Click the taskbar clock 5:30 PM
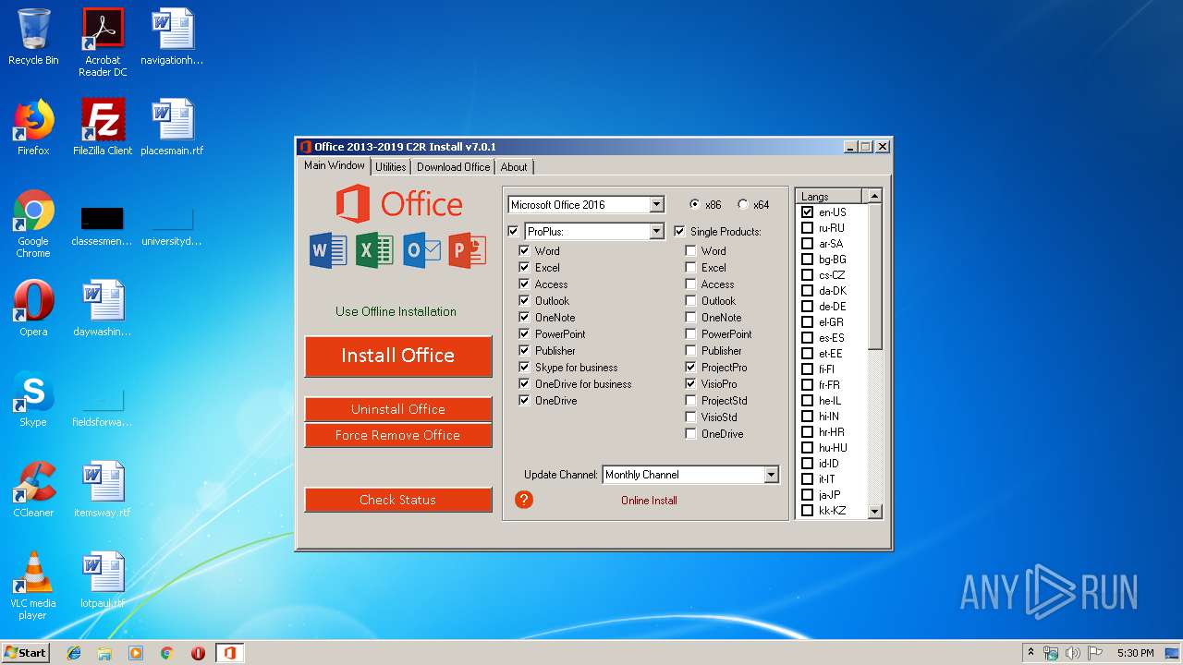This screenshot has width=1183, height=665. pos(1135,653)
